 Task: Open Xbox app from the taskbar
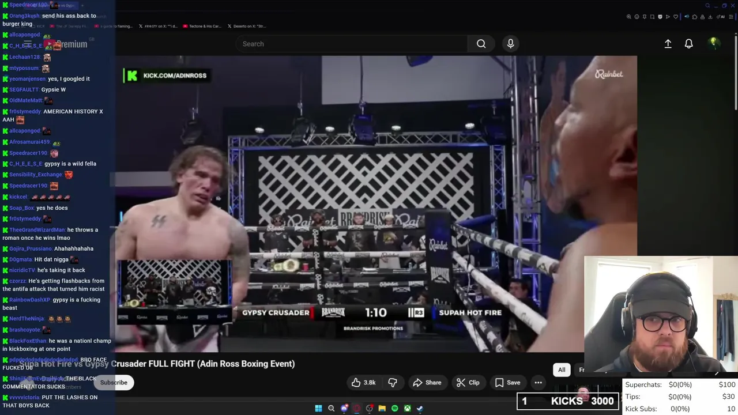point(407,409)
